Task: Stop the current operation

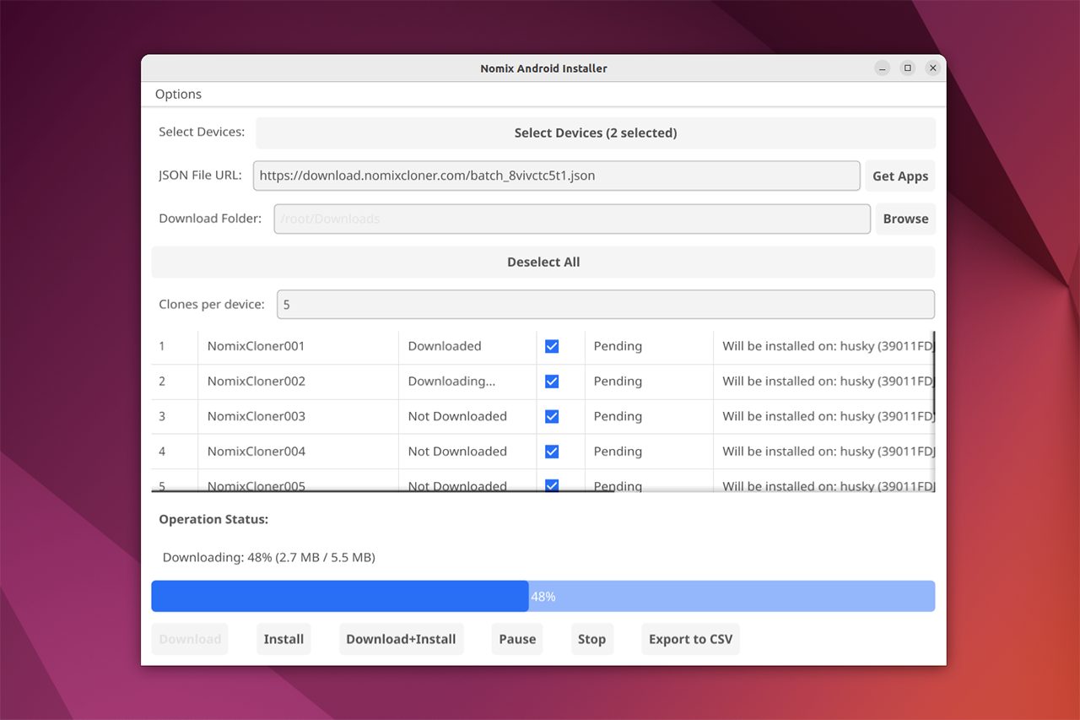Action: (x=591, y=639)
